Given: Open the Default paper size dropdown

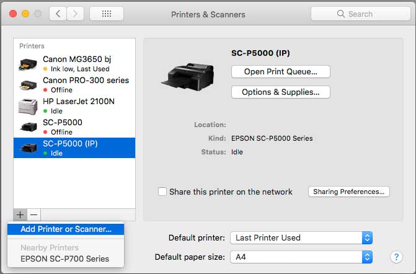Looking at the screenshot, I should tap(301, 257).
